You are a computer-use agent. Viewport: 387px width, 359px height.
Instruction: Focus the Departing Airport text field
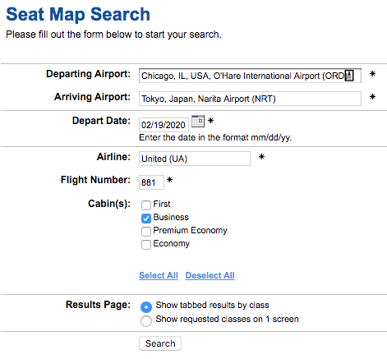point(250,76)
